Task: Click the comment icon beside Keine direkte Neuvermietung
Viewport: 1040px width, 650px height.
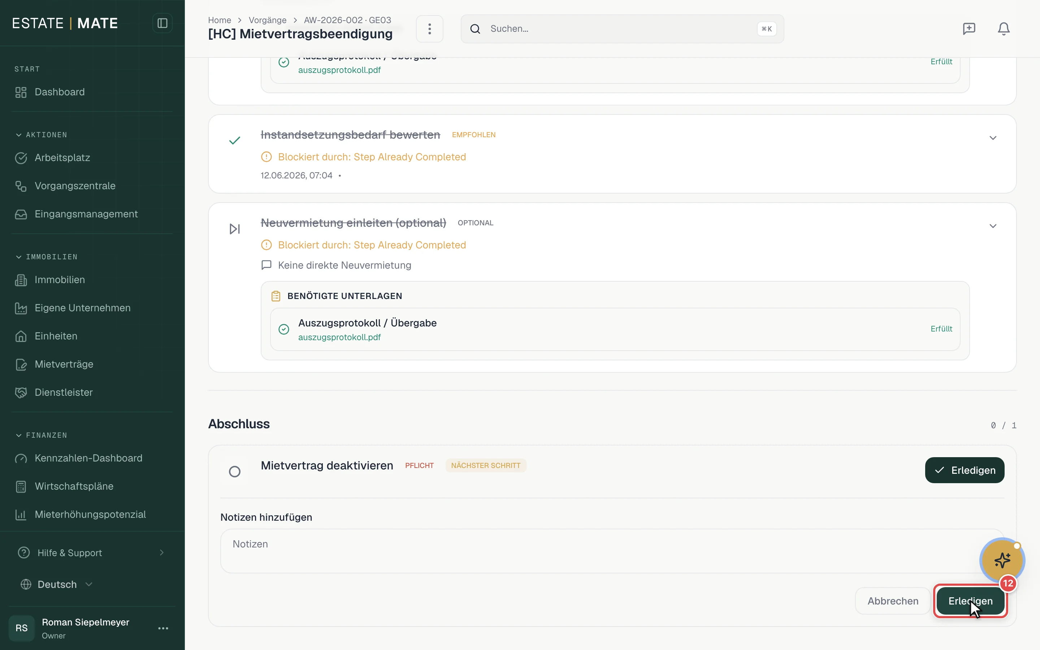Action: pyautogui.click(x=266, y=265)
